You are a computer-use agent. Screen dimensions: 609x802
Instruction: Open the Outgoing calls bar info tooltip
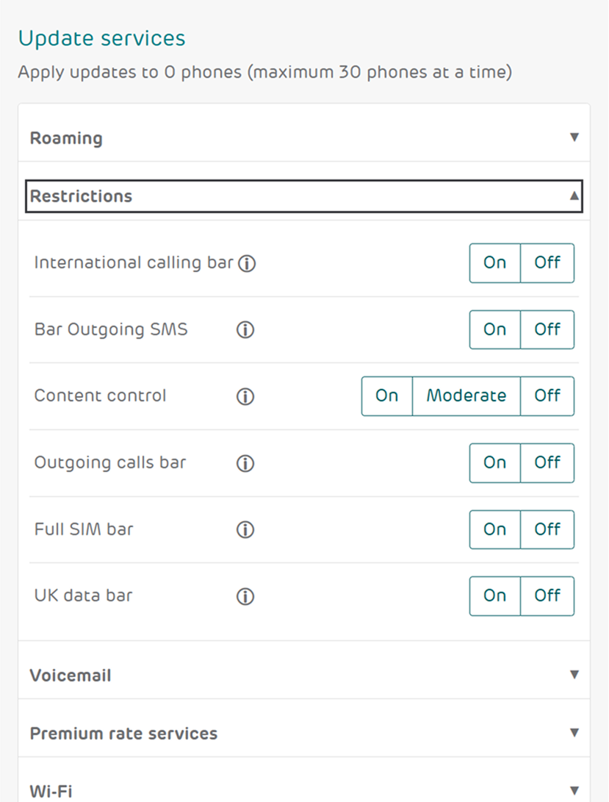(245, 463)
